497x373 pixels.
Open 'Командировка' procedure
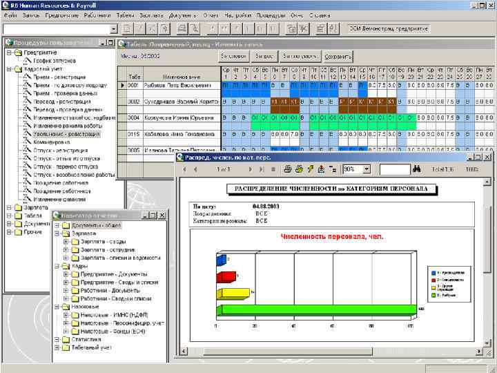[51, 142]
